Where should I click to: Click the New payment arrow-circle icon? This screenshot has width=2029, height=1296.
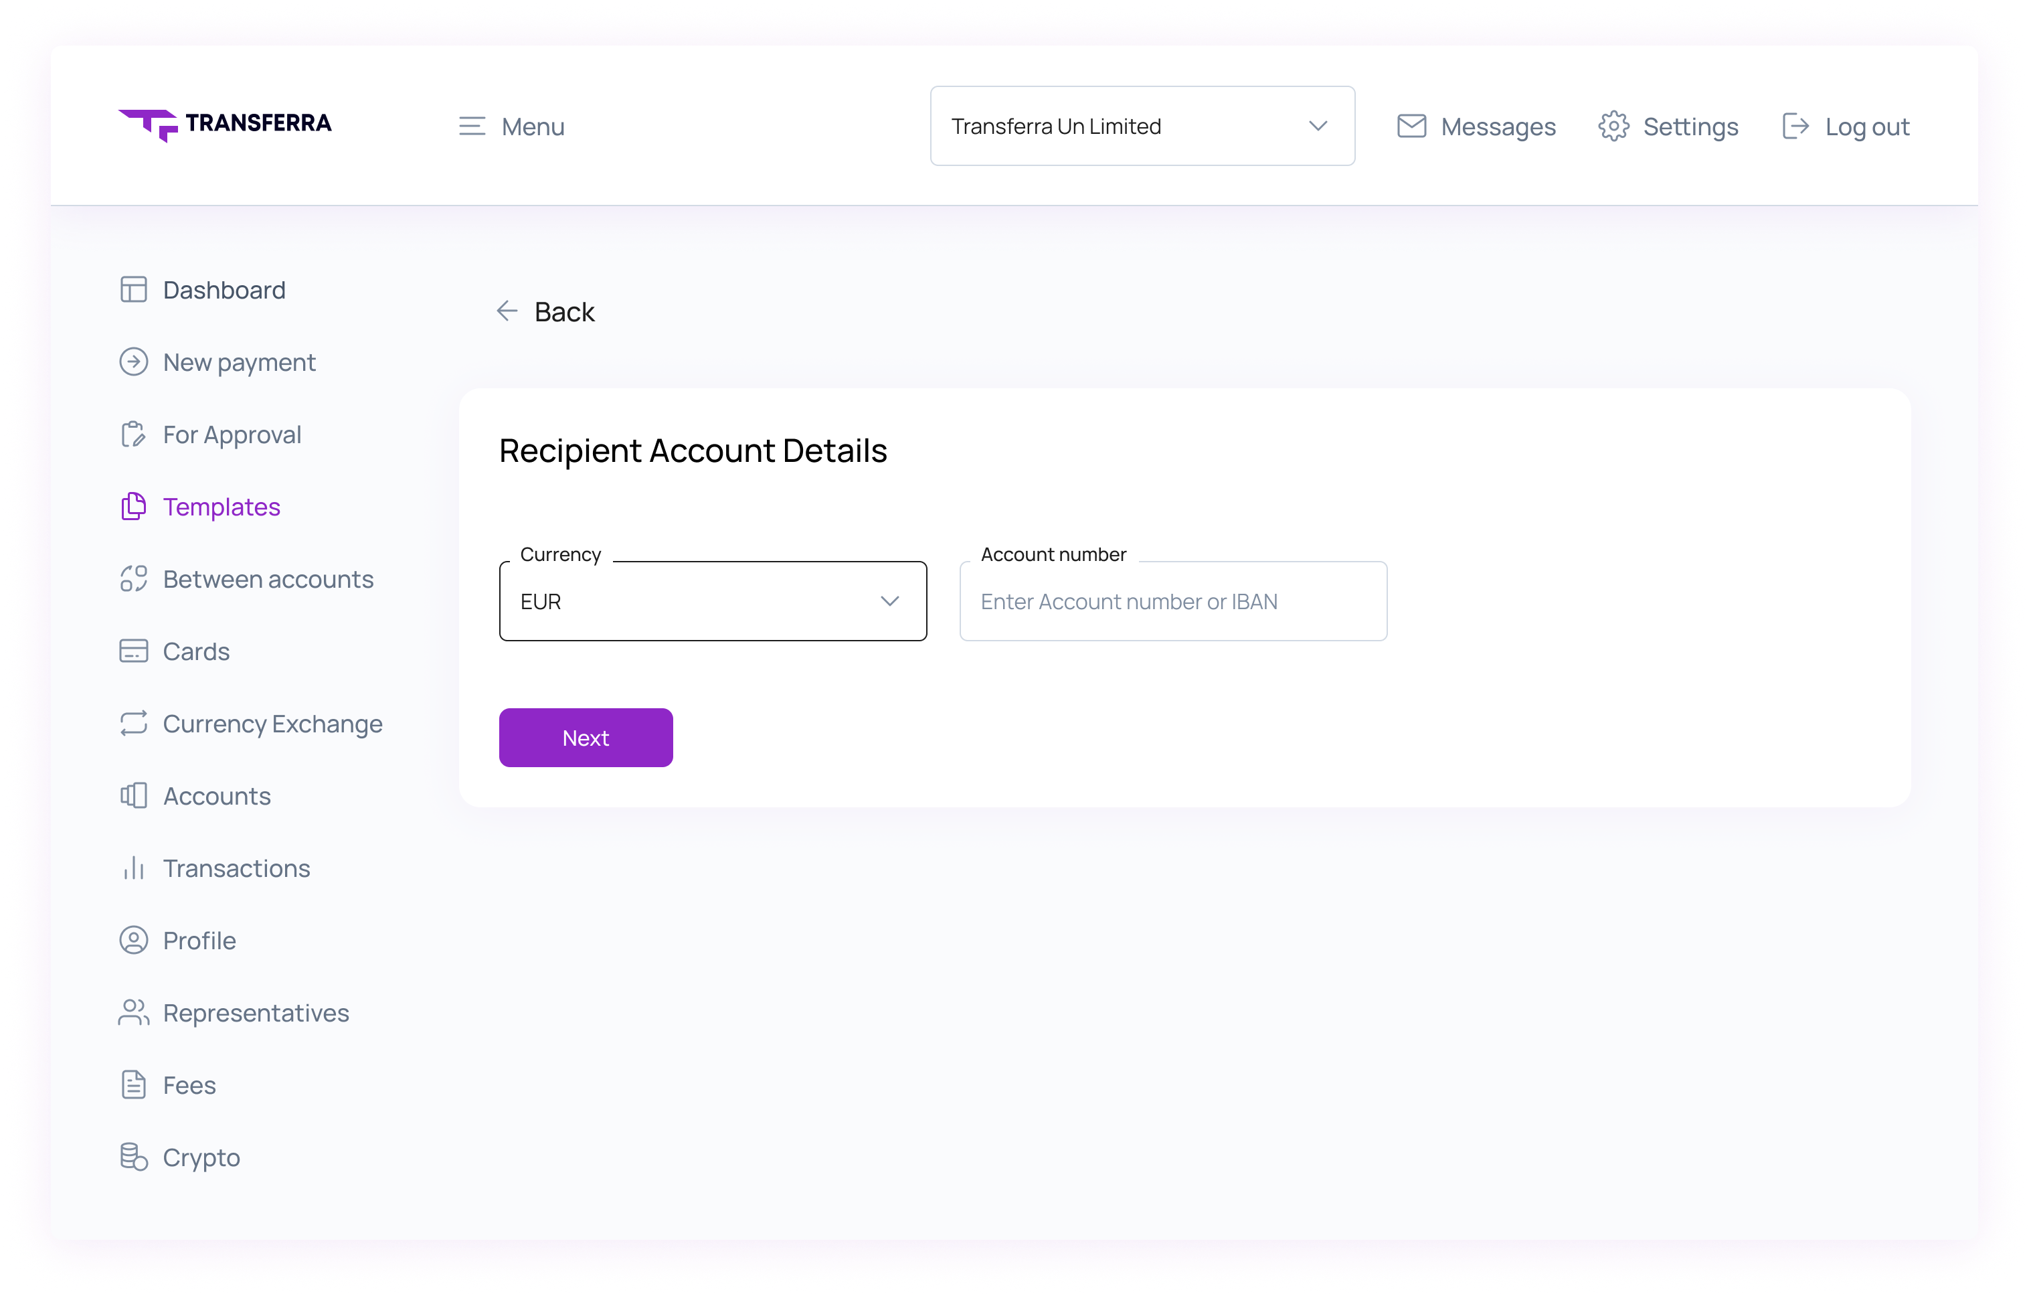pos(133,362)
